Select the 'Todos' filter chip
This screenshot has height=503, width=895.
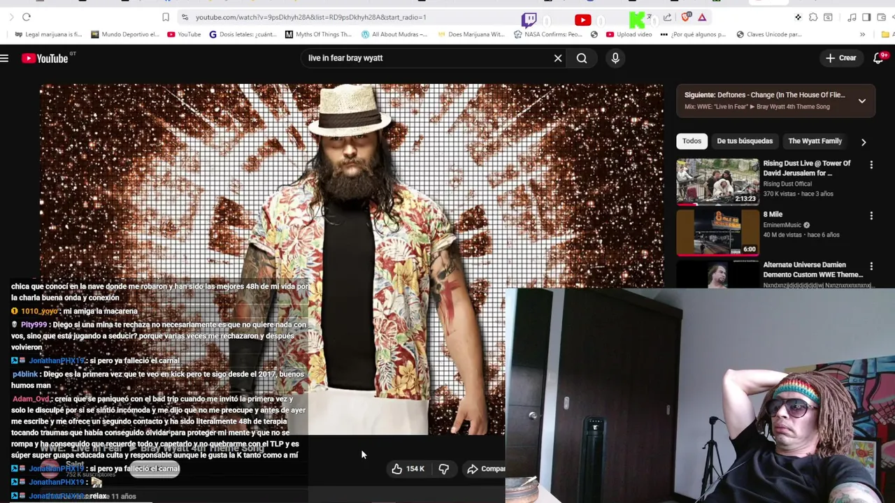[692, 141]
